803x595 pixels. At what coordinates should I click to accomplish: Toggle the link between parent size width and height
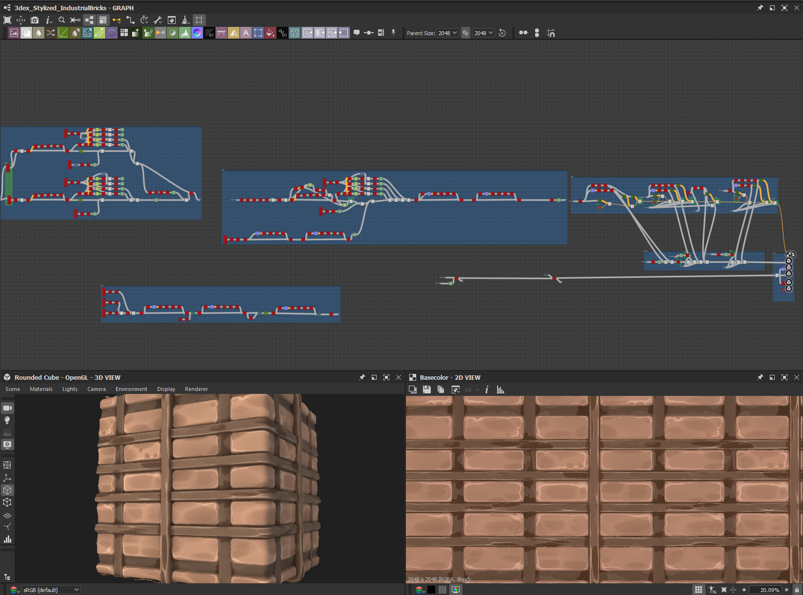[x=465, y=33]
